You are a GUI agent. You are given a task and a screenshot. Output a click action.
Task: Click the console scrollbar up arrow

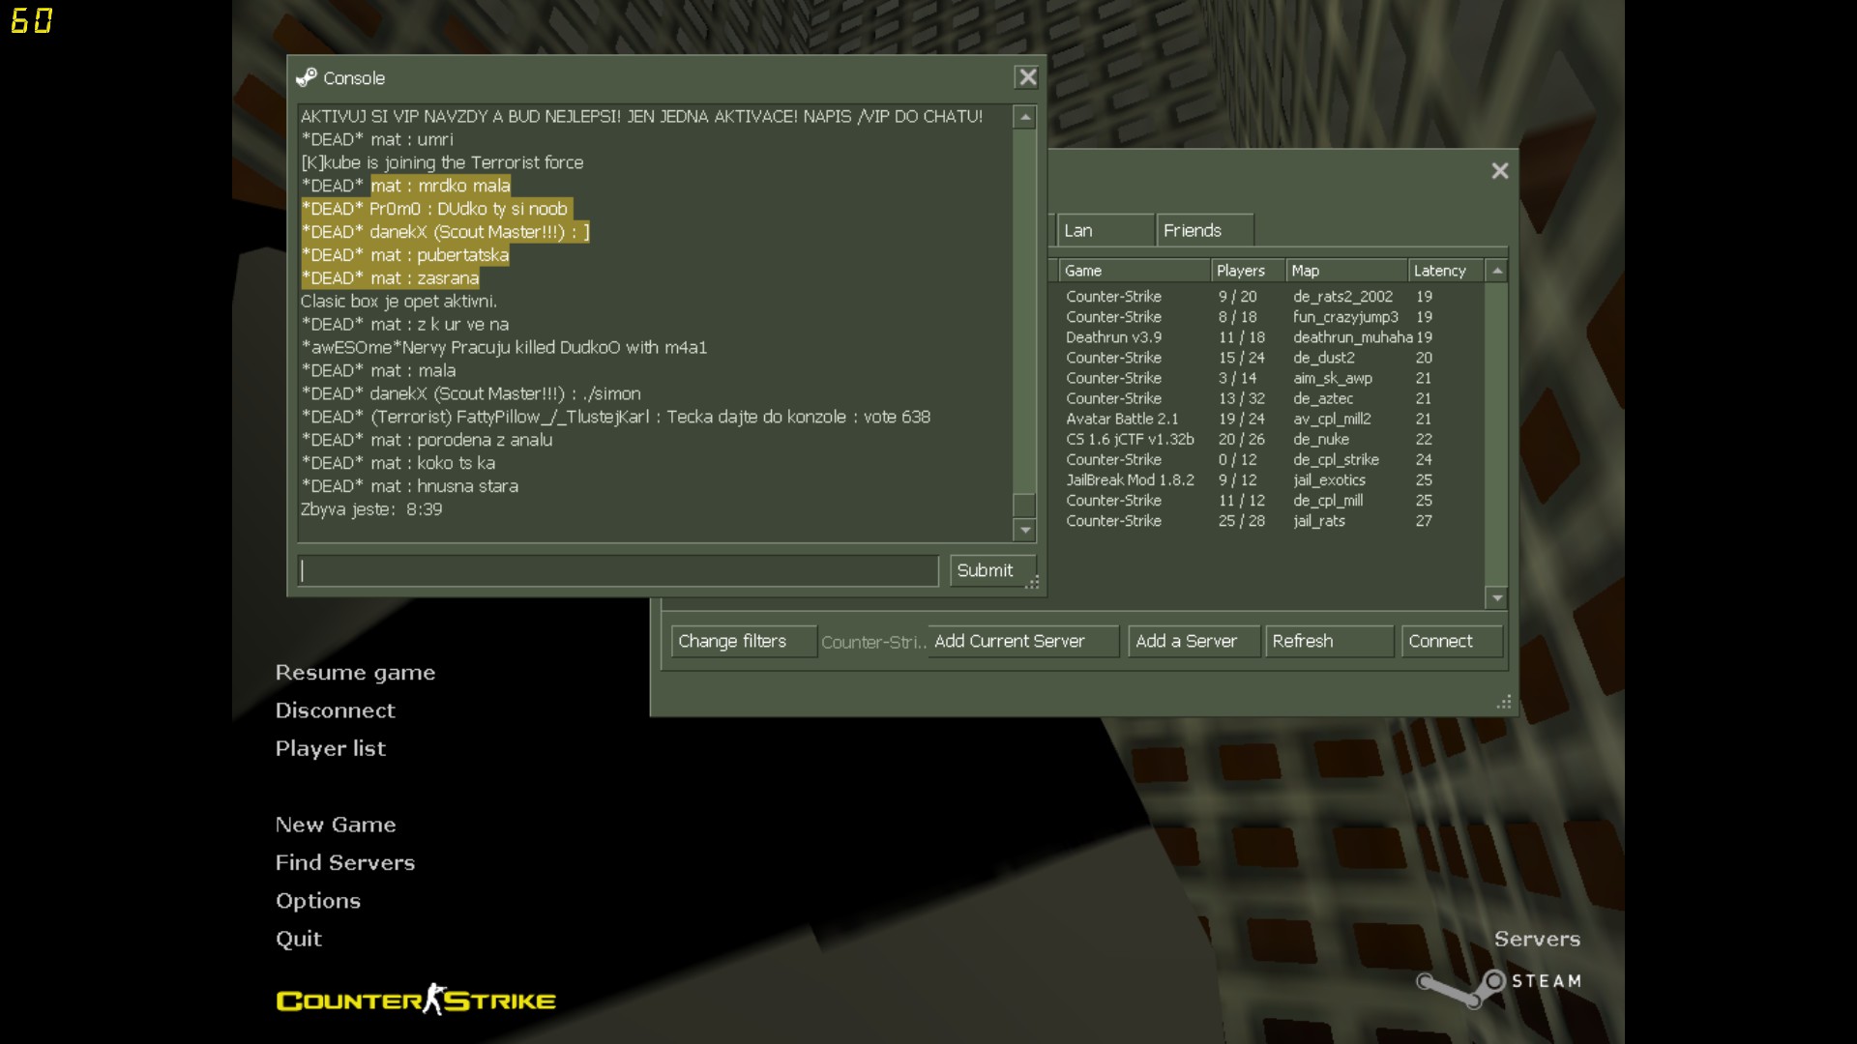click(x=1025, y=117)
